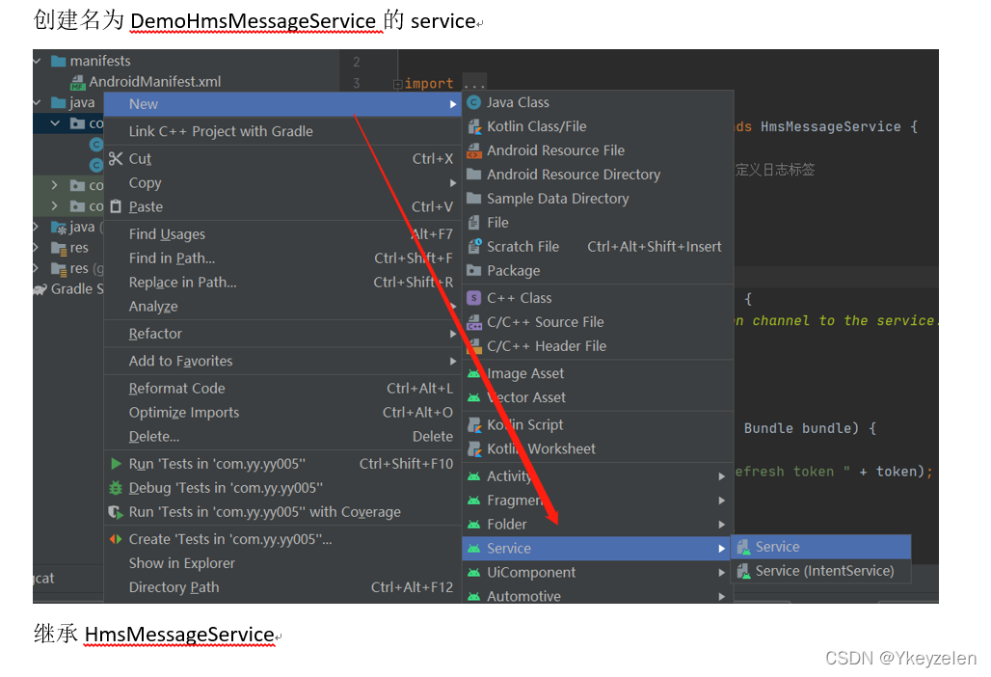The image size is (991, 677).
Task: Click the green Run Tests play icon
Action: [x=116, y=463]
